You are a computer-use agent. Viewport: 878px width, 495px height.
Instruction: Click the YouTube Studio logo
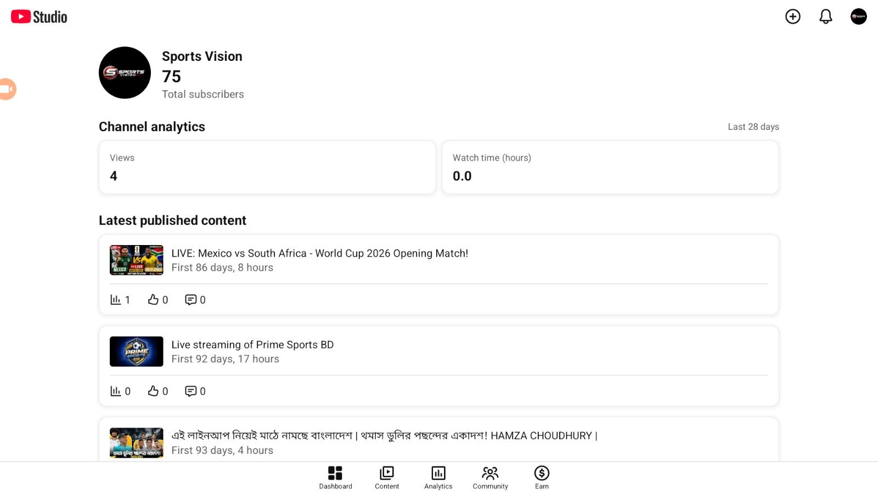[39, 17]
